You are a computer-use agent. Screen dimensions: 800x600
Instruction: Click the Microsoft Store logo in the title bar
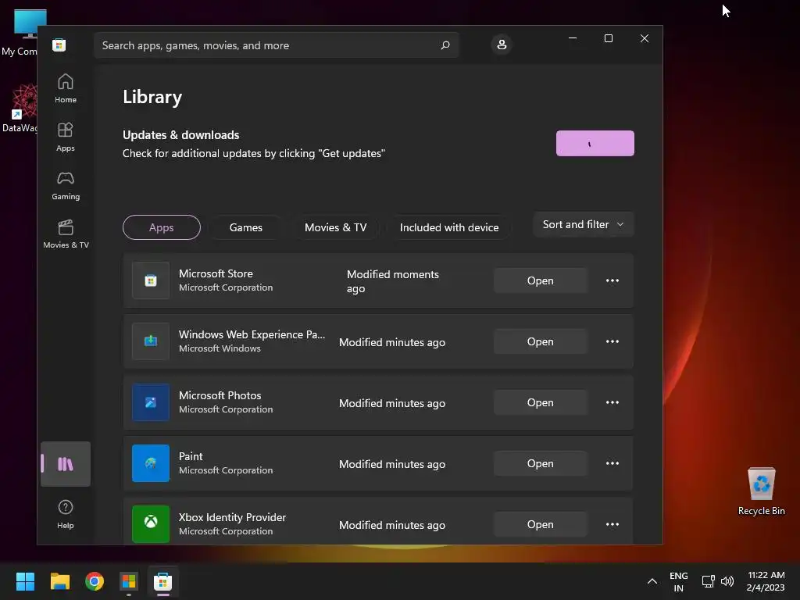tap(59, 45)
